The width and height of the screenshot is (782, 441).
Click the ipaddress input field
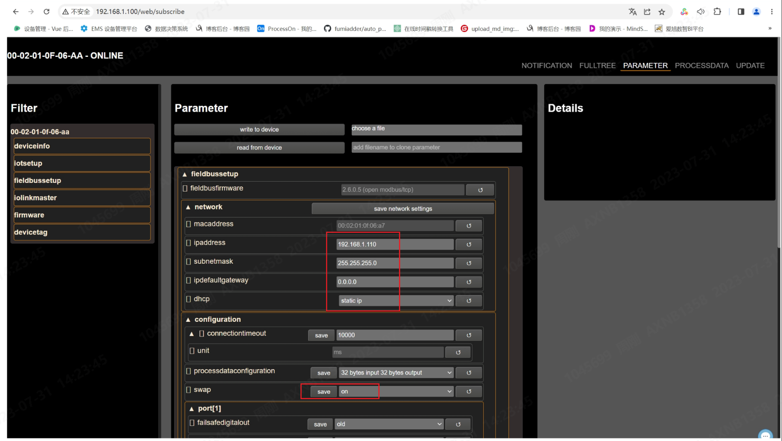[395, 244]
